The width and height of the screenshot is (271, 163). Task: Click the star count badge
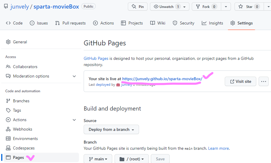tap(257, 6)
